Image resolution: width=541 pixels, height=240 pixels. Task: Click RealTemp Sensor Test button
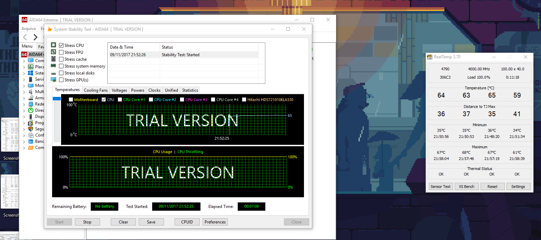pos(441,187)
